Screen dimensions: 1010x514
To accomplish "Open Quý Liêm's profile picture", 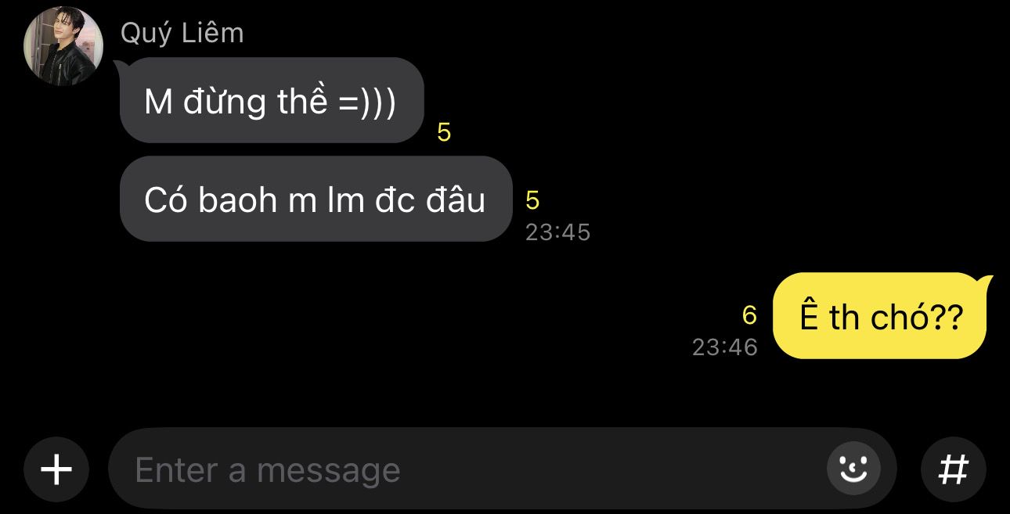I will pos(63,46).
